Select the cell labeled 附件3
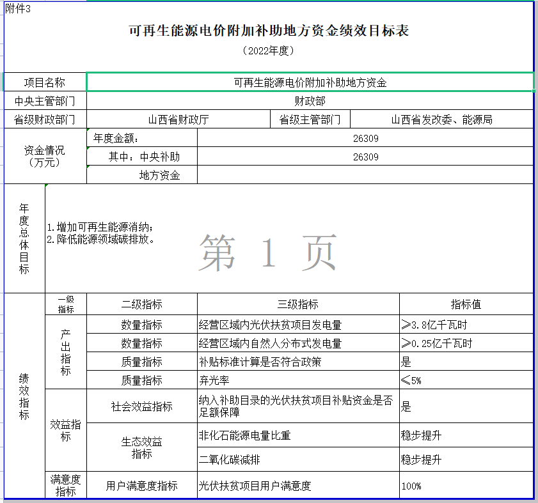The height and width of the screenshot is (503, 538). (18, 7)
